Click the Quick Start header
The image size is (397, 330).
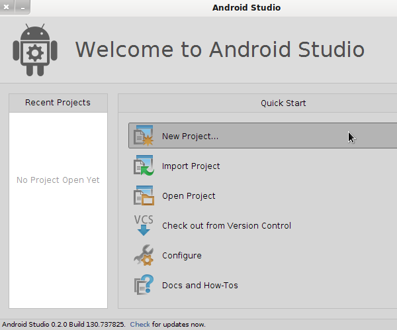(283, 103)
